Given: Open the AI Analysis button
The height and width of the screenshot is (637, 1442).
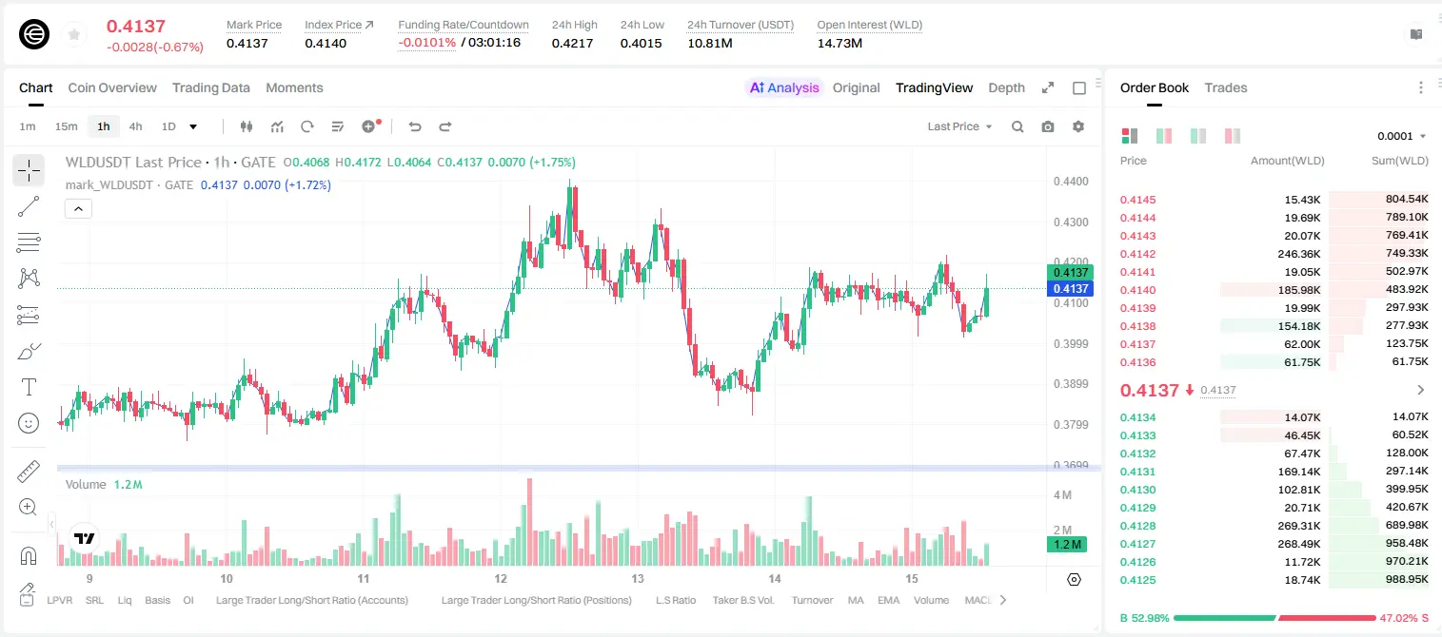Looking at the screenshot, I should (x=783, y=87).
